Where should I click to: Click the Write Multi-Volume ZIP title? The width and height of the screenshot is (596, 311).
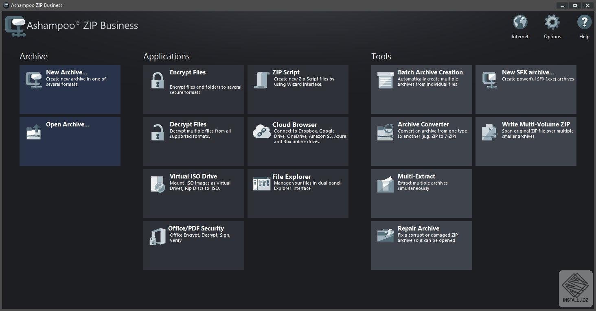[536, 124]
